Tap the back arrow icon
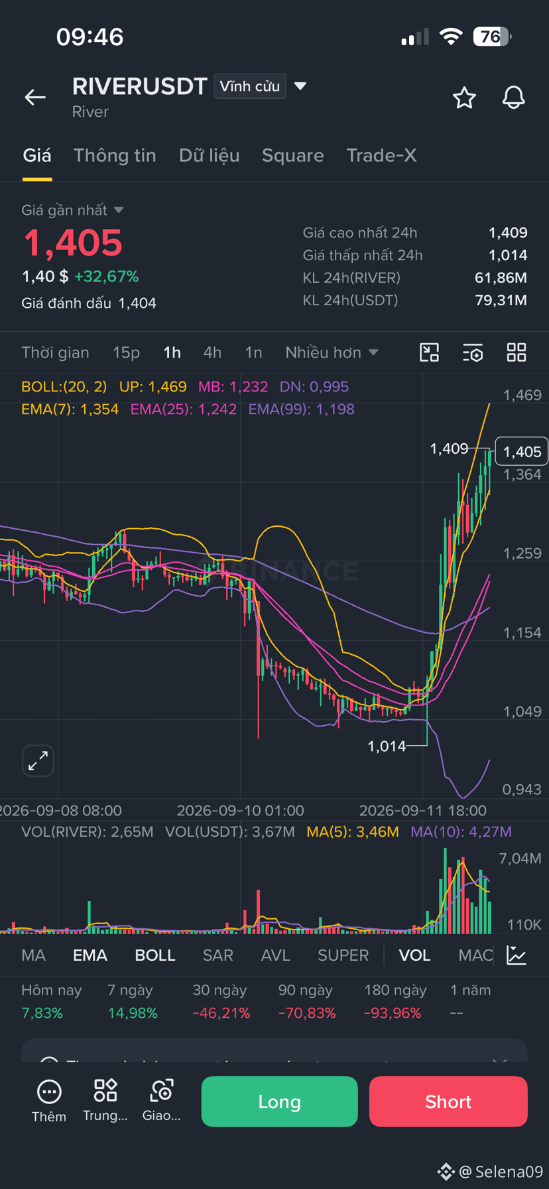 click(35, 98)
